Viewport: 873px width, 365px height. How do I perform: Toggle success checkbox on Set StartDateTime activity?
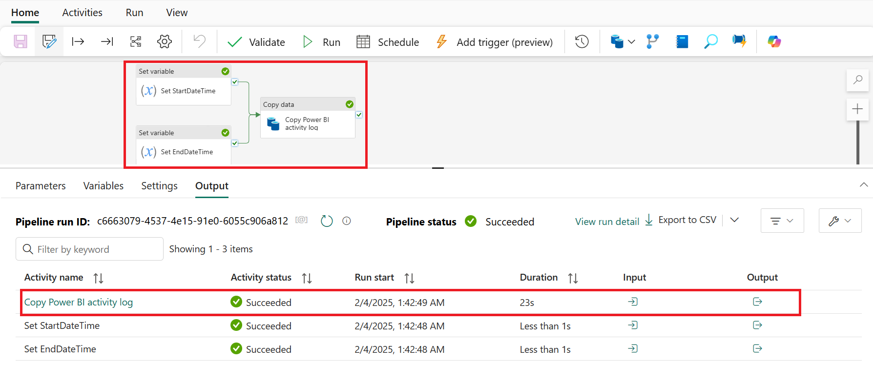tap(235, 82)
